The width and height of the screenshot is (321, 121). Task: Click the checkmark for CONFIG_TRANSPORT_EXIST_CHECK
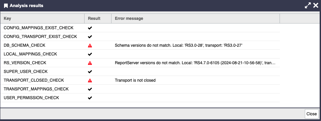(x=90, y=37)
